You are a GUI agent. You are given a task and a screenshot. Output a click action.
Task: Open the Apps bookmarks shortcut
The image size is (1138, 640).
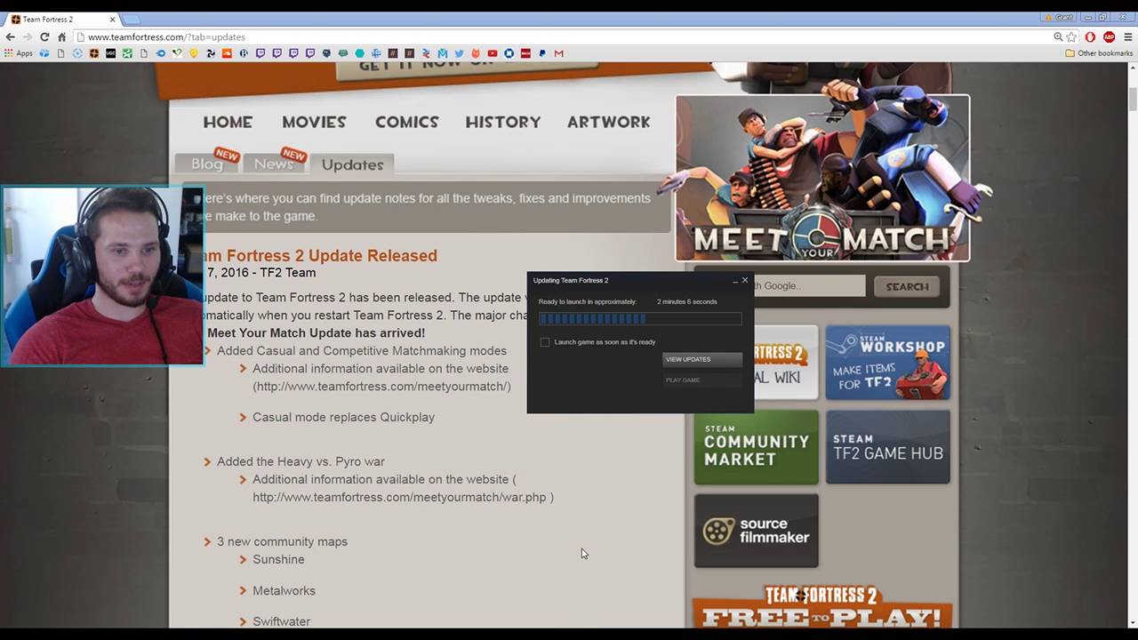coord(19,53)
